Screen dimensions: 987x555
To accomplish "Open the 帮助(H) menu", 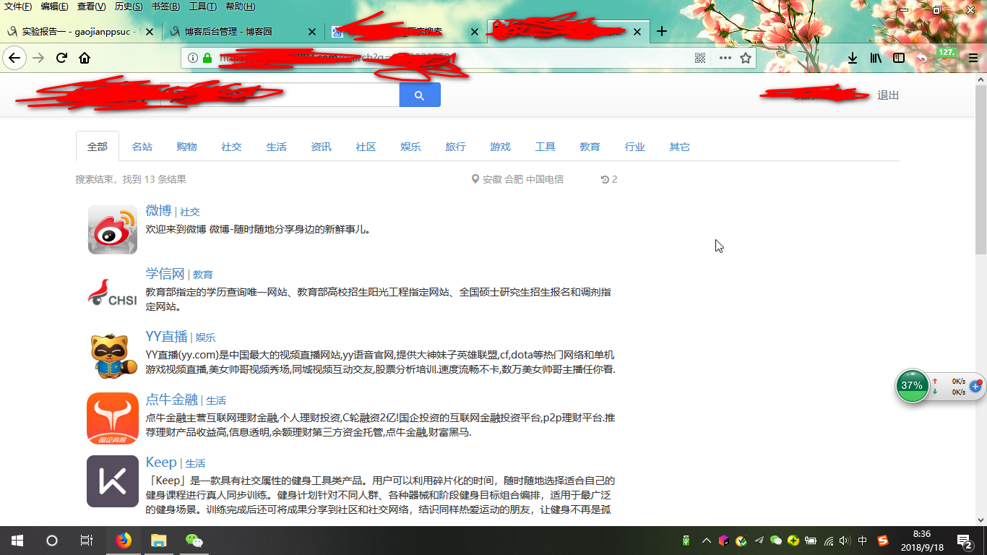I will tap(240, 7).
